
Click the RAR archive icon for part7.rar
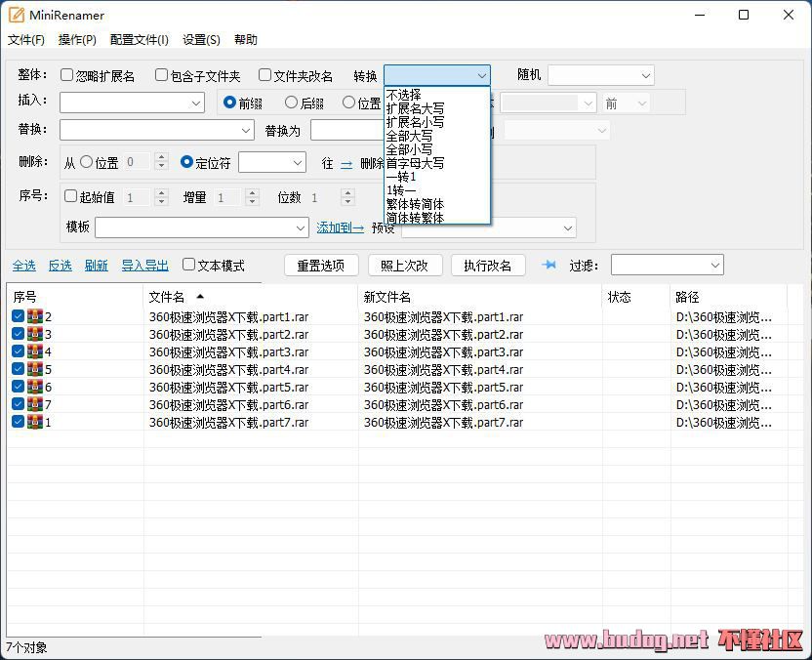[35, 422]
